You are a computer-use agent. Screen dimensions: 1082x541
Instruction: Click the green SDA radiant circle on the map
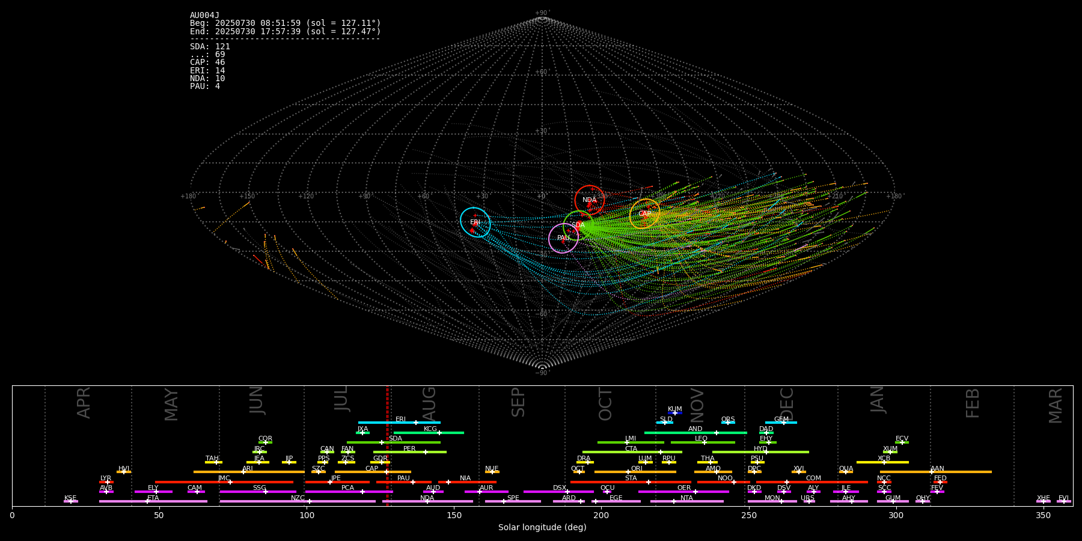[x=578, y=225]
